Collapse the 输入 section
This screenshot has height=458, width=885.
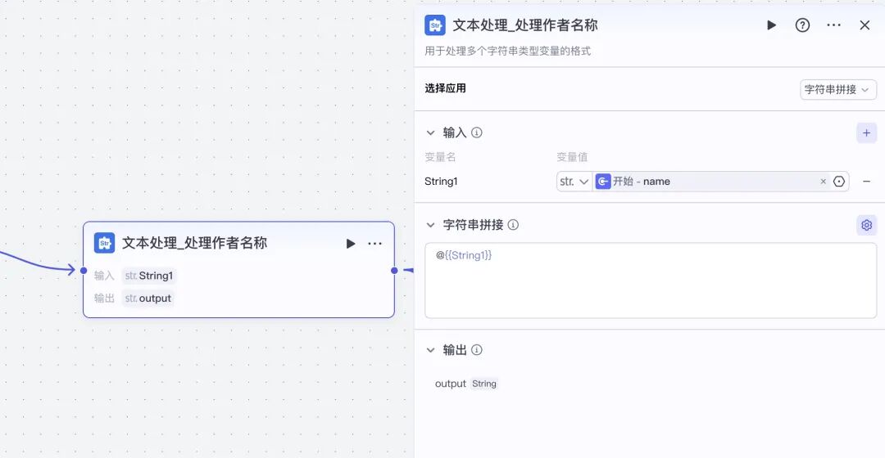(x=431, y=133)
